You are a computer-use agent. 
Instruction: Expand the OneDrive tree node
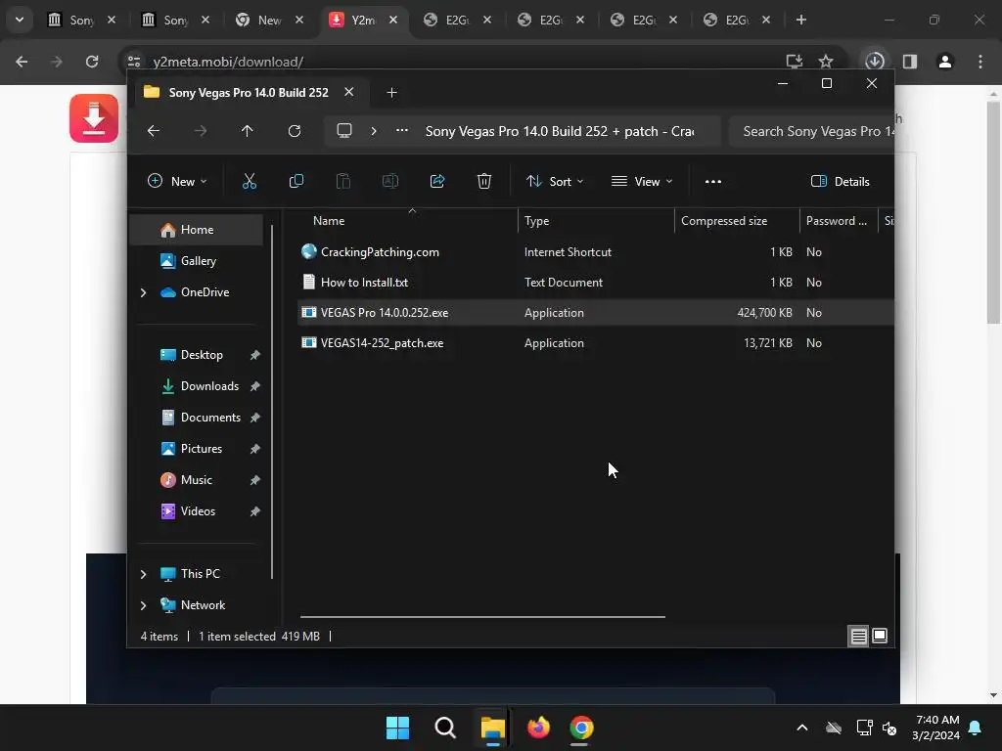click(143, 292)
